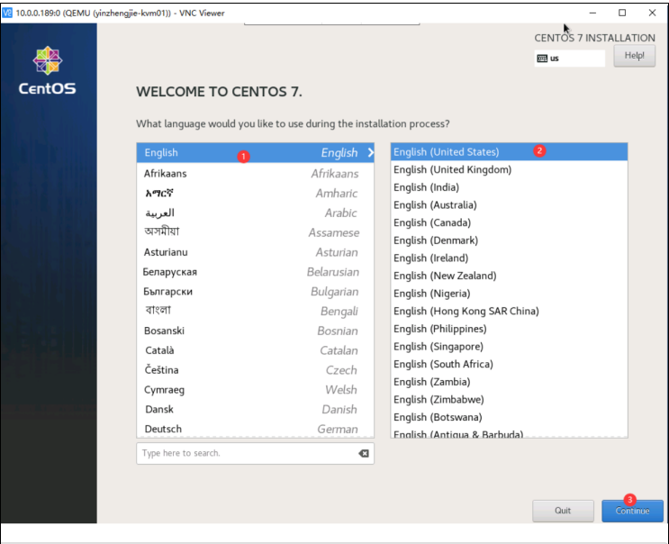Click the VNC Viewer title bar icon
The image size is (669, 544).
7,13
